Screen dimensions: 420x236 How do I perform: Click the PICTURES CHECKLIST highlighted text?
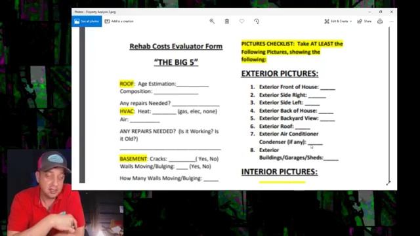click(292, 52)
